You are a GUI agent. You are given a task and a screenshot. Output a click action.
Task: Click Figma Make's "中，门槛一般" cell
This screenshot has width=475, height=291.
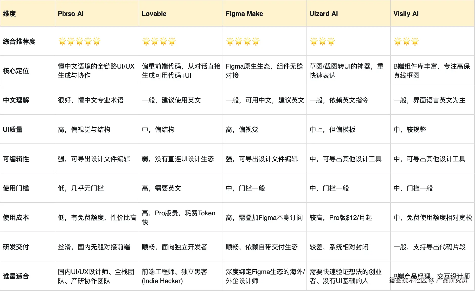click(x=265, y=188)
